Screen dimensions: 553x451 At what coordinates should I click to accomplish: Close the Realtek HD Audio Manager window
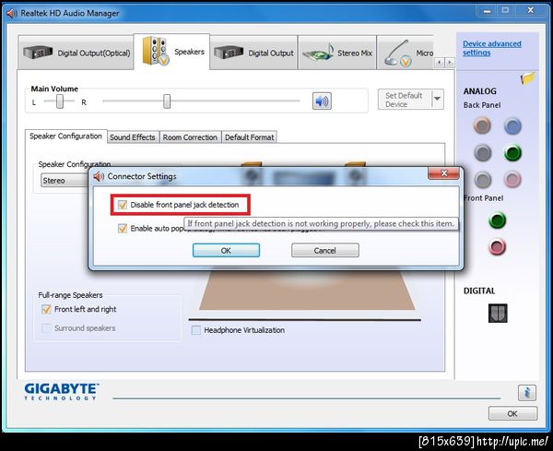531,10
